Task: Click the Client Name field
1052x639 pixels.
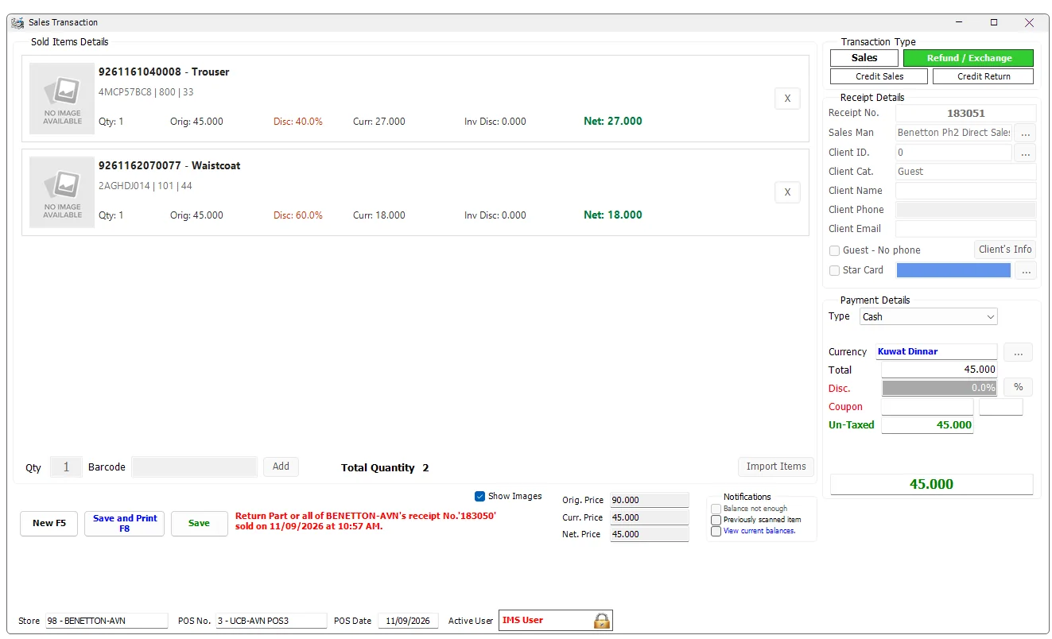Action: 965,191
